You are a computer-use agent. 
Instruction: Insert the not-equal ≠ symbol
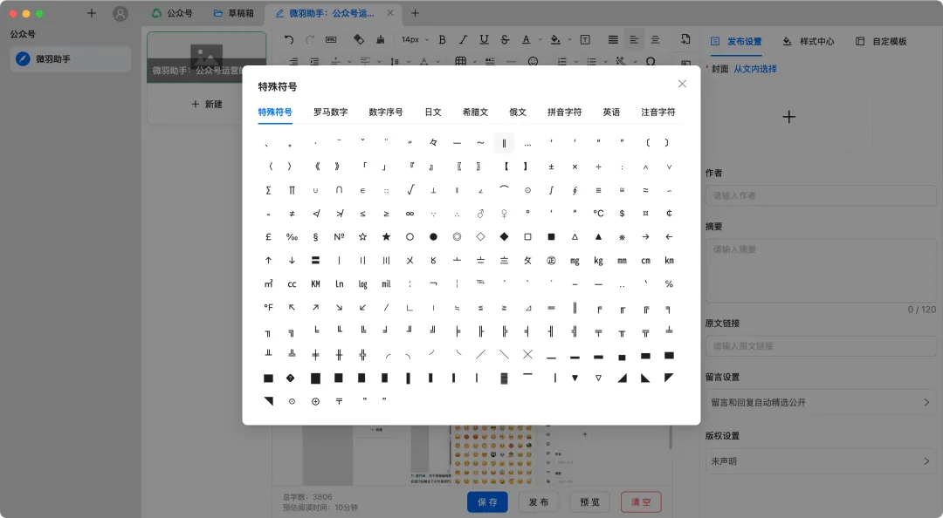coord(292,214)
